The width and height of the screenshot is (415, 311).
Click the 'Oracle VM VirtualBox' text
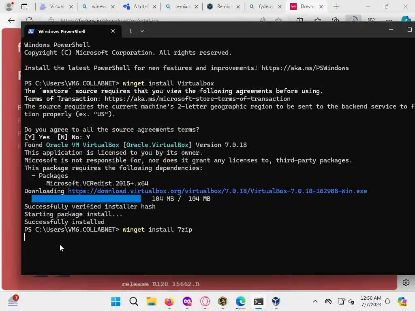point(82,145)
